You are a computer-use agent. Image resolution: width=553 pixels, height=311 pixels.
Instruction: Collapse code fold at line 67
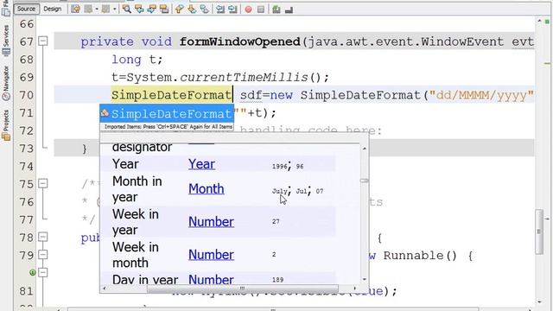point(42,41)
